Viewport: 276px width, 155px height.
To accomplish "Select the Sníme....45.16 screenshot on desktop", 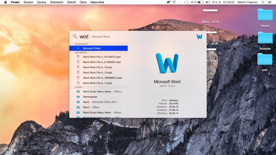I will [210, 15].
